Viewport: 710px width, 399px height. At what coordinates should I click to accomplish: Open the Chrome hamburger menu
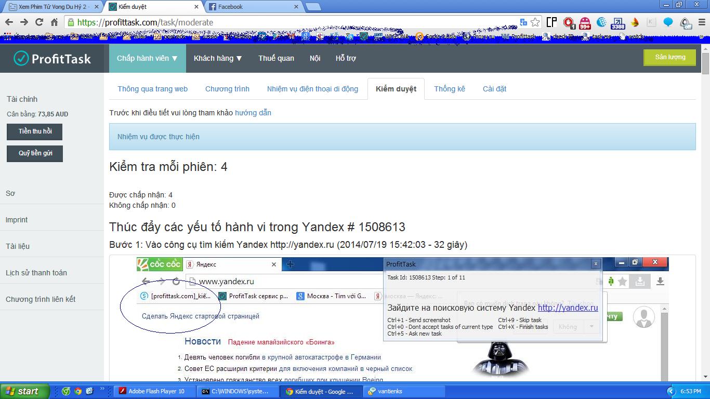click(x=701, y=22)
